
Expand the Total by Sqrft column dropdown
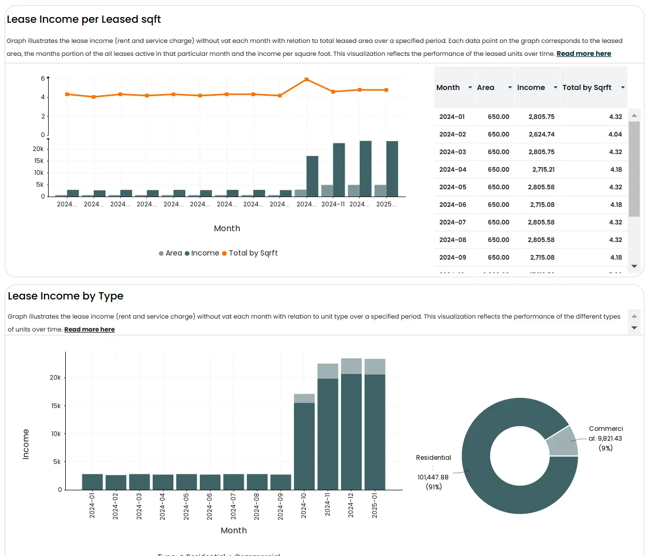[623, 87]
